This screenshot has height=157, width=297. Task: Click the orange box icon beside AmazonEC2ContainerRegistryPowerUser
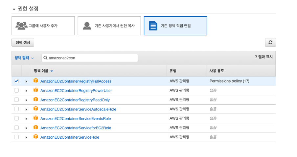click(x=36, y=90)
